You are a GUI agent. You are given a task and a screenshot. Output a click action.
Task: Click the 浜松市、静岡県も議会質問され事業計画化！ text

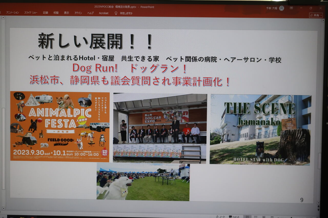pos(130,81)
